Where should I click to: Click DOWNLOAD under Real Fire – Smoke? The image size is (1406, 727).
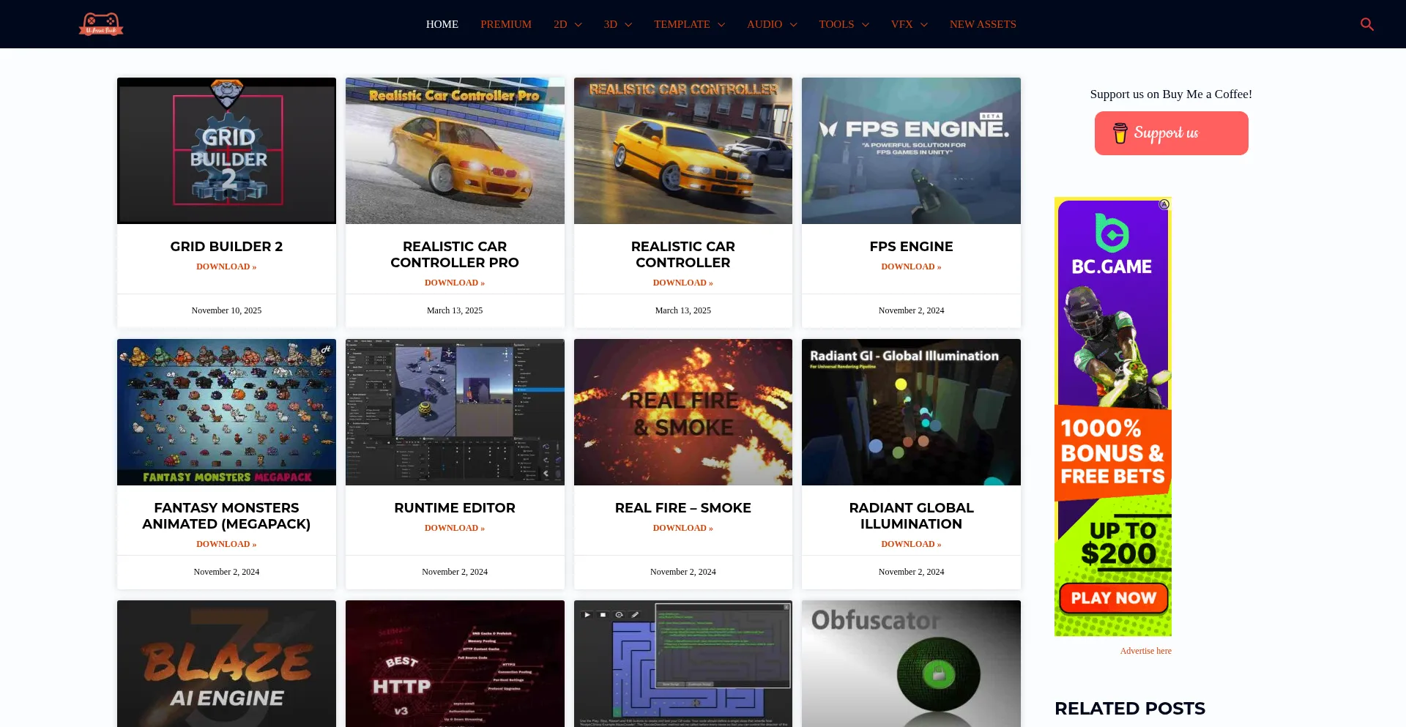pos(683,528)
